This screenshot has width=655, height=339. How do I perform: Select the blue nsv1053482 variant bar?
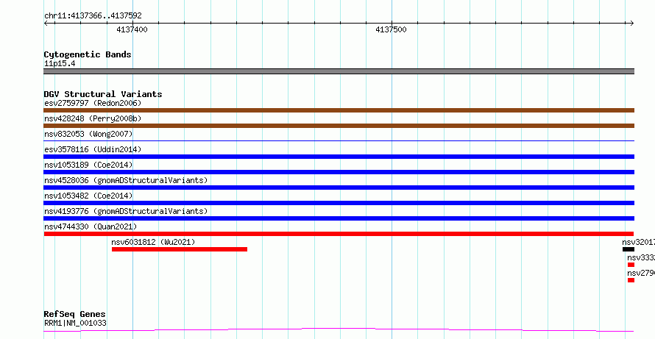(x=339, y=203)
